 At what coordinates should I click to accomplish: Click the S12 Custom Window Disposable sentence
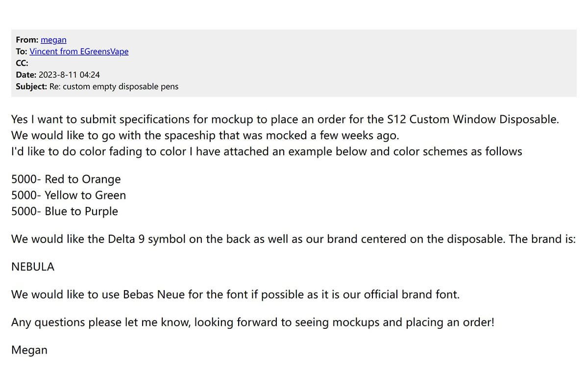[285, 119]
